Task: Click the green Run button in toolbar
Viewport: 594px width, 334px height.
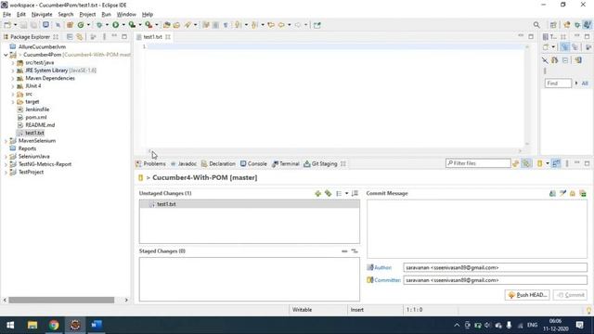Action: coord(115,25)
